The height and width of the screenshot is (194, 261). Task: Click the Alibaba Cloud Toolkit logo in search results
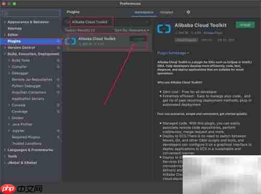[70, 41]
